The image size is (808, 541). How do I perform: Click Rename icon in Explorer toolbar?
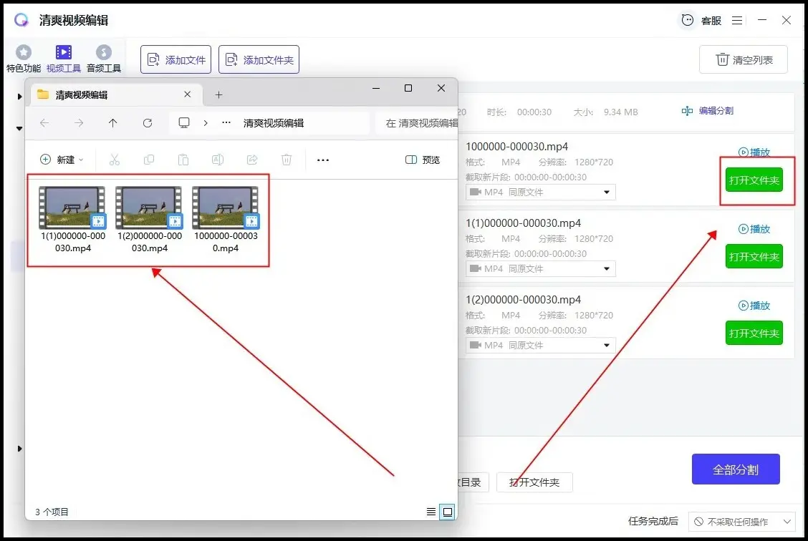(x=218, y=160)
